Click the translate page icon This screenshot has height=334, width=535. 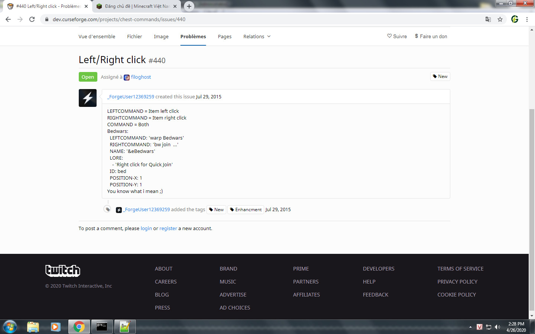point(488,19)
